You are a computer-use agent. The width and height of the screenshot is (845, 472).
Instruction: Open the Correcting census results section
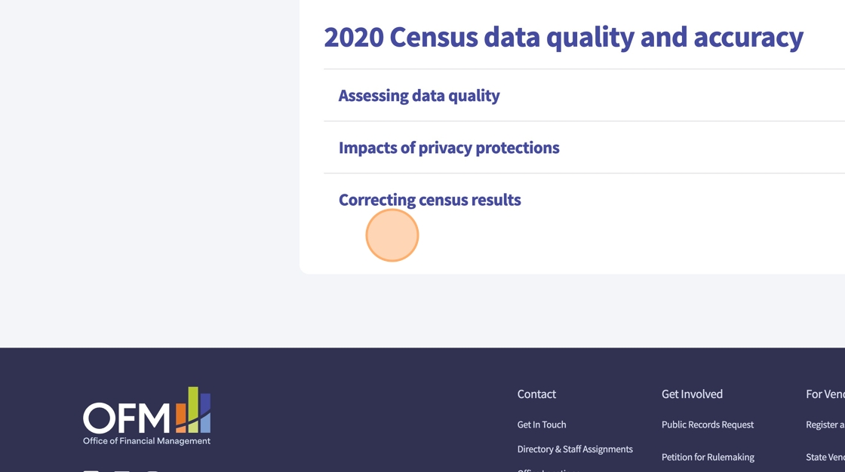coord(429,200)
